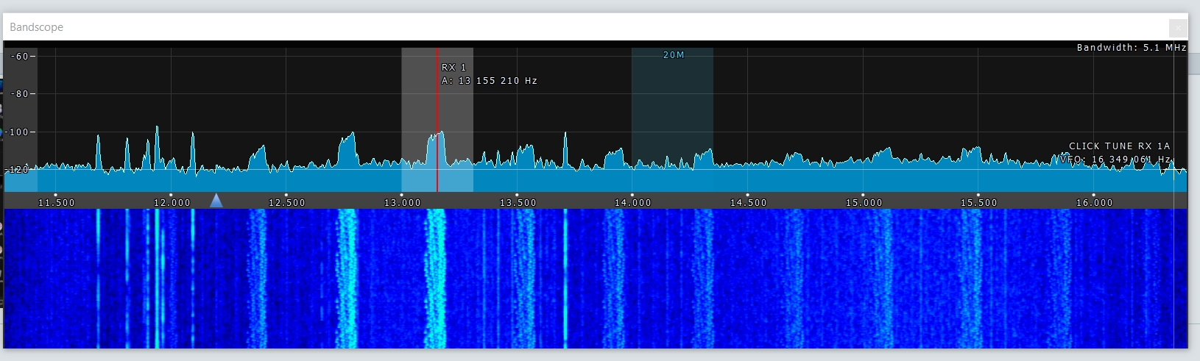The height and width of the screenshot is (361, 1200).
Task: Tune to 12.500 on the frequency axis
Action: pos(286,203)
